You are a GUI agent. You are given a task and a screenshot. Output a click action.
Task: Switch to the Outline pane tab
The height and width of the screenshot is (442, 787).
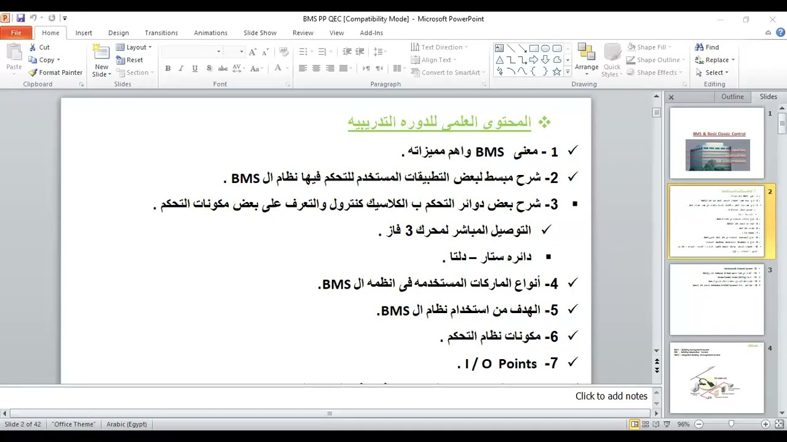tap(732, 97)
